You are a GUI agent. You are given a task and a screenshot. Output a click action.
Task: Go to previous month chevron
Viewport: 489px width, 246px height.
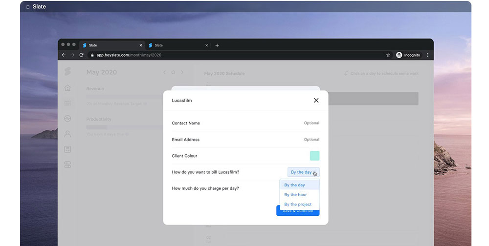[x=164, y=72]
